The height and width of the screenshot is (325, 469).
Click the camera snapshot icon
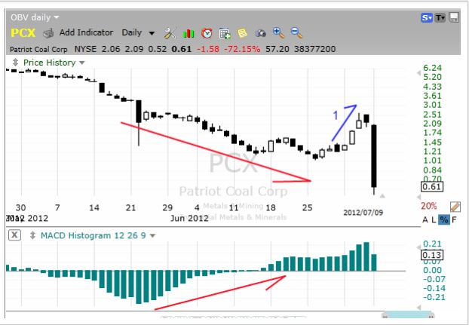click(261, 33)
